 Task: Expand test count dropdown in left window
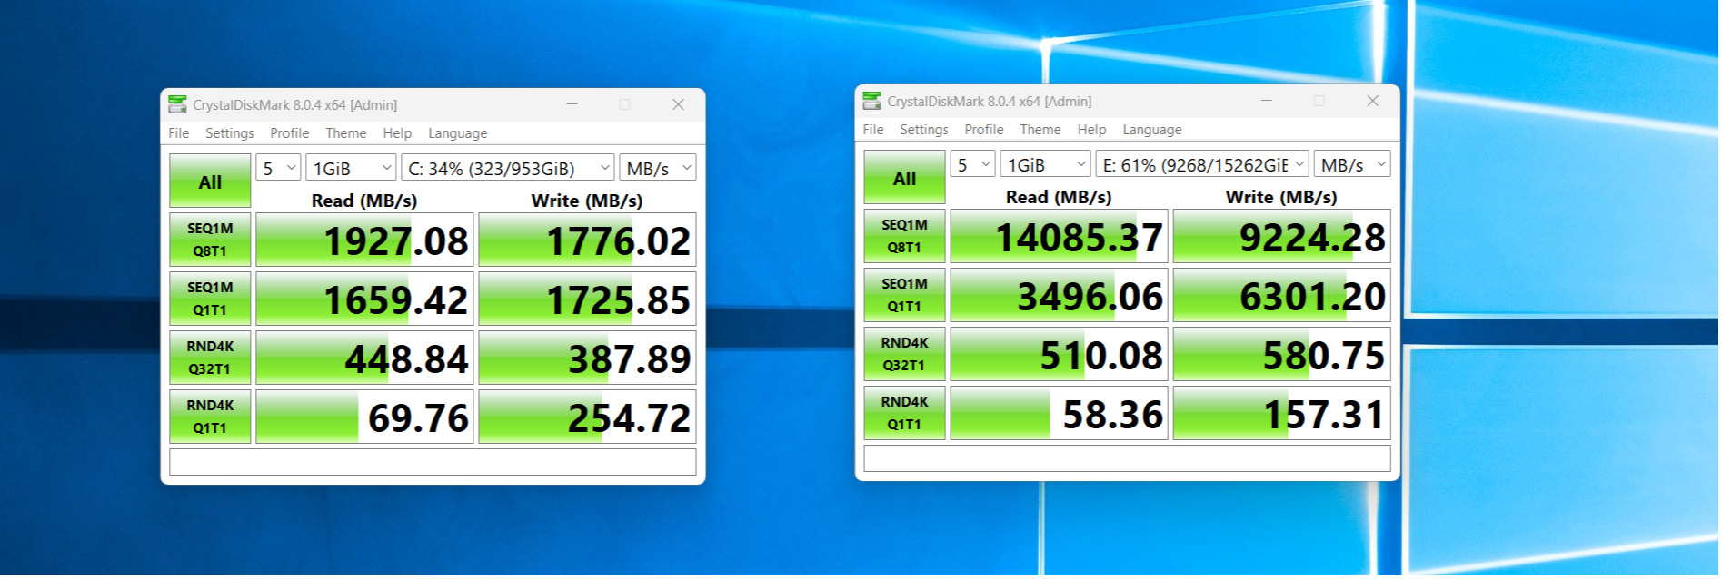(278, 168)
